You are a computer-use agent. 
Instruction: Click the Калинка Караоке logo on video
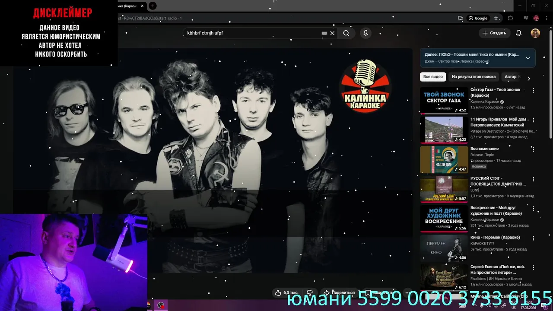[365, 86]
